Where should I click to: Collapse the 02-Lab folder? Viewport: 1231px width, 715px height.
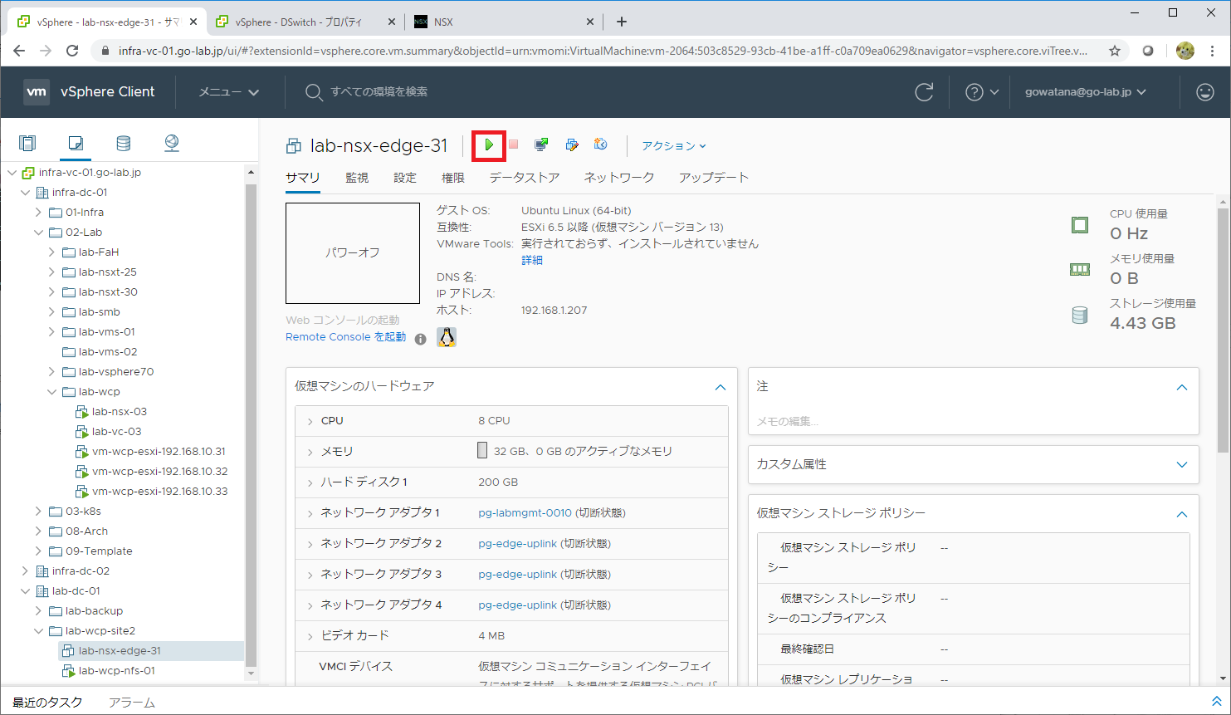tap(38, 233)
